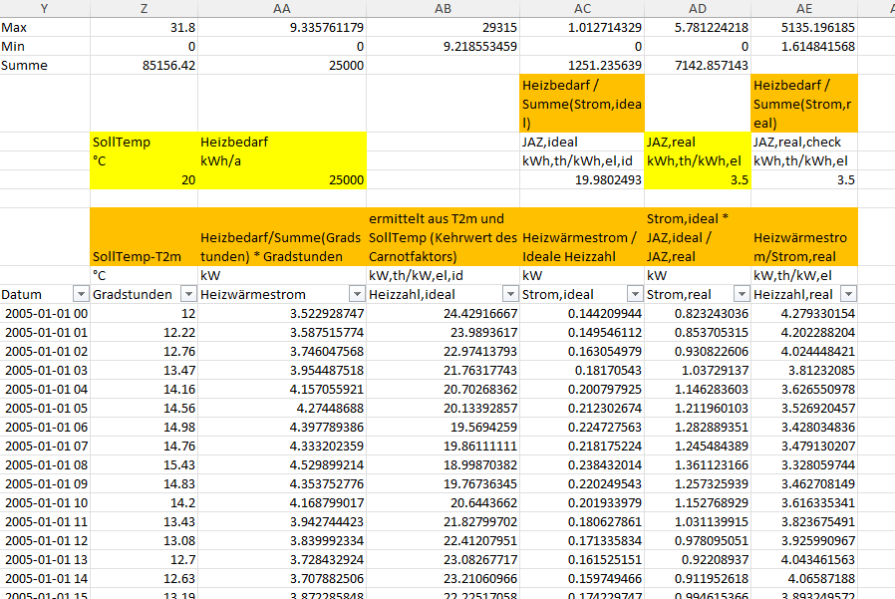Select column AD header
This screenshot has height=599, width=895.
point(698,8)
